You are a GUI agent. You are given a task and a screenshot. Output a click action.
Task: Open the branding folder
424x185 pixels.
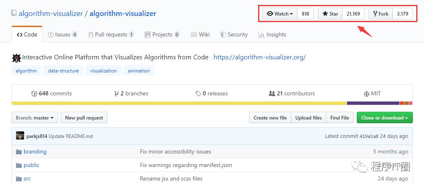pyautogui.click(x=35, y=151)
